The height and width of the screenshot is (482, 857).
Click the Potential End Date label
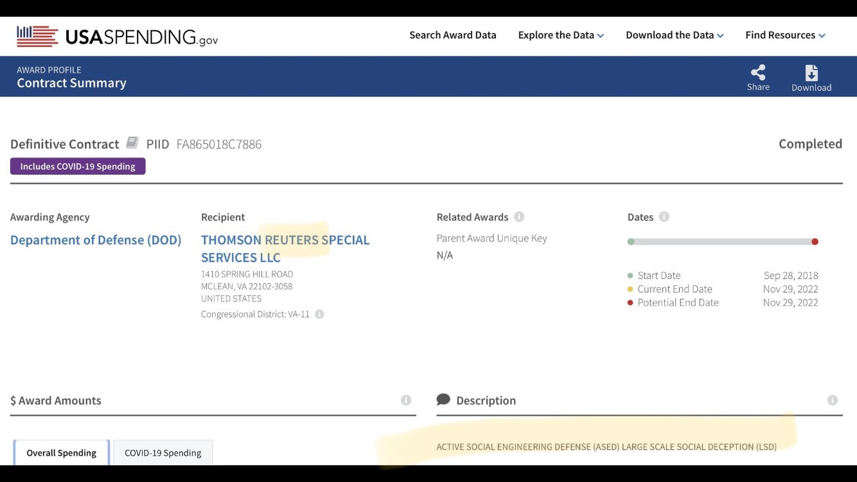(678, 303)
